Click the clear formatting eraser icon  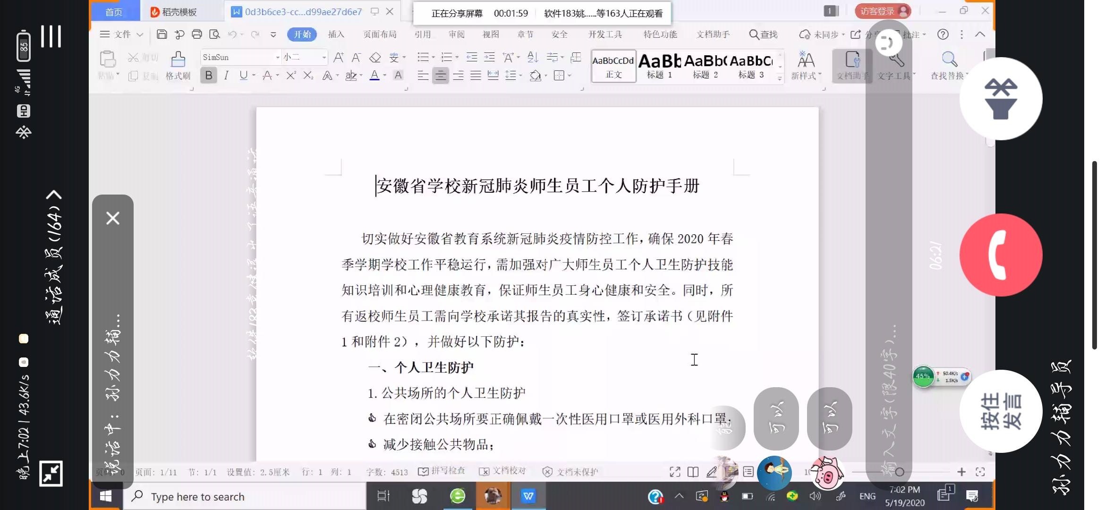tap(375, 58)
